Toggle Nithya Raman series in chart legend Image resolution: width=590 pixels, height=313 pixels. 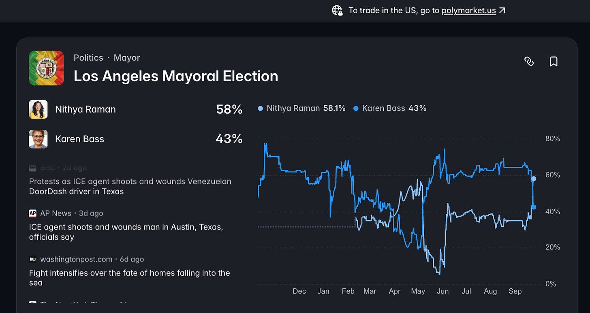click(301, 108)
